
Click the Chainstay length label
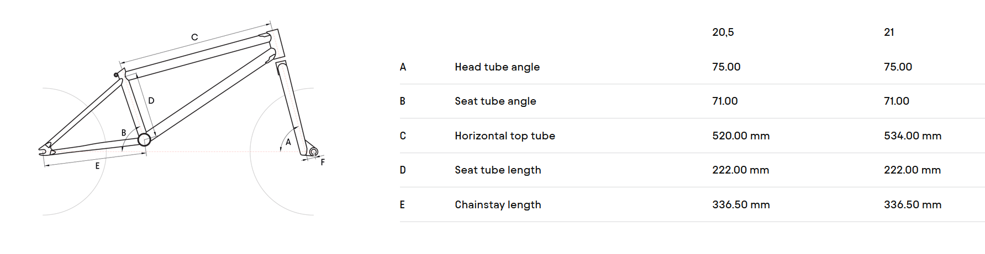click(498, 205)
